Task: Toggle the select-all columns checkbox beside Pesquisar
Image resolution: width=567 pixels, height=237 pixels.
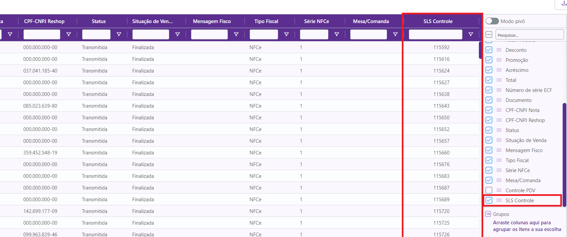Action: [x=489, y=34]
